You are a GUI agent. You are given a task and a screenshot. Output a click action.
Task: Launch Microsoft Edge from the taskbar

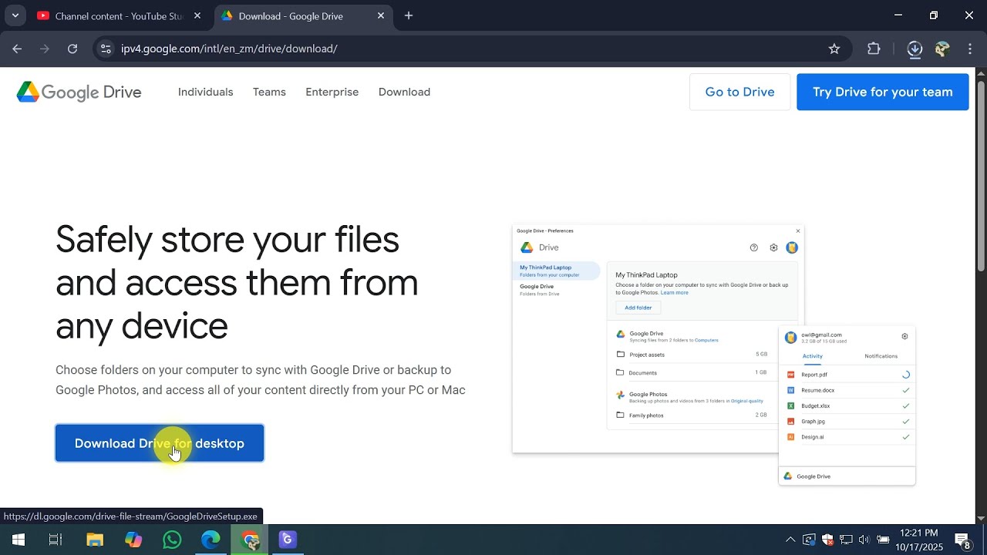pyautogui.click(x=211, y=540)
